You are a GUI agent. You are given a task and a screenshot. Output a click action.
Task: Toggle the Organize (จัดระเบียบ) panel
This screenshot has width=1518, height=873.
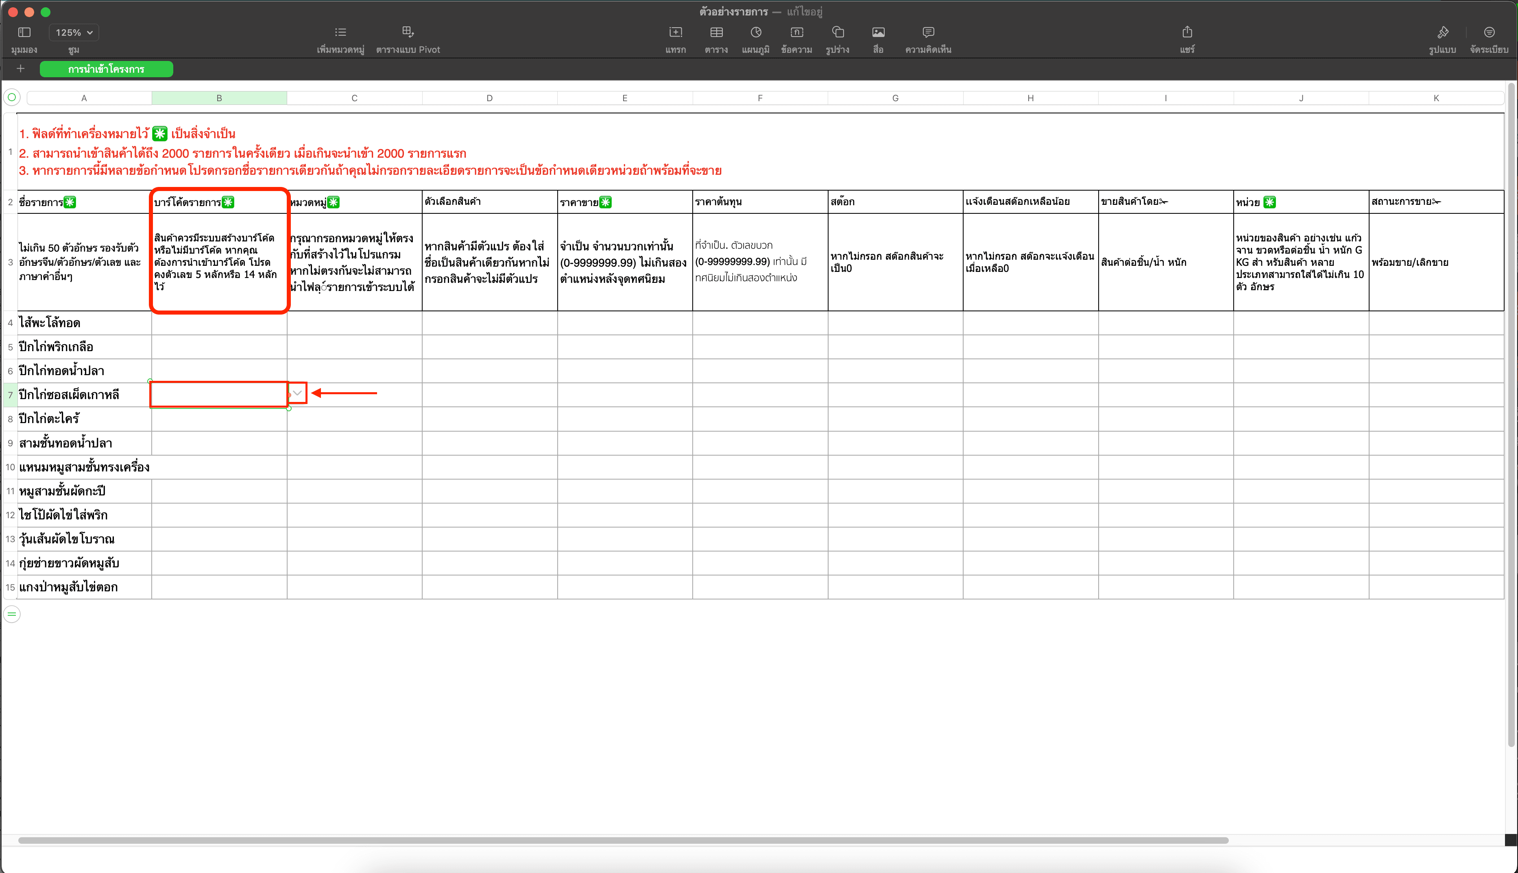coord(1489,33)
